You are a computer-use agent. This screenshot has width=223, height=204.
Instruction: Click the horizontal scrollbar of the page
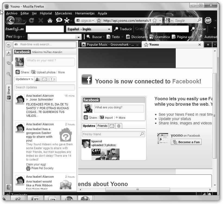137,190
